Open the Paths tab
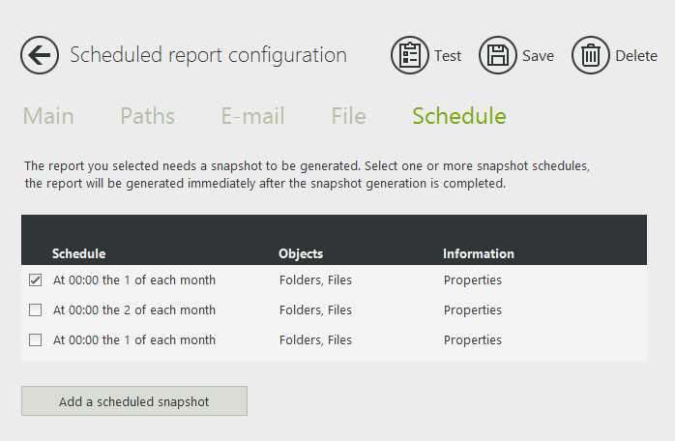This screenshot has height=441, width=675. pos(147,117)
